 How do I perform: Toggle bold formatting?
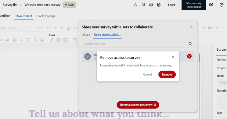coord(48,28)
